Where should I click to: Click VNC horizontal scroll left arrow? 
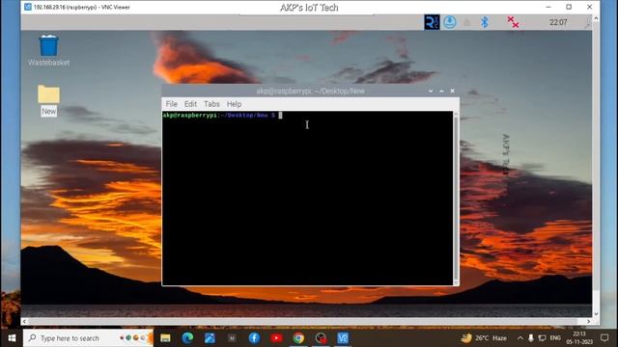(x=24, y=321)
